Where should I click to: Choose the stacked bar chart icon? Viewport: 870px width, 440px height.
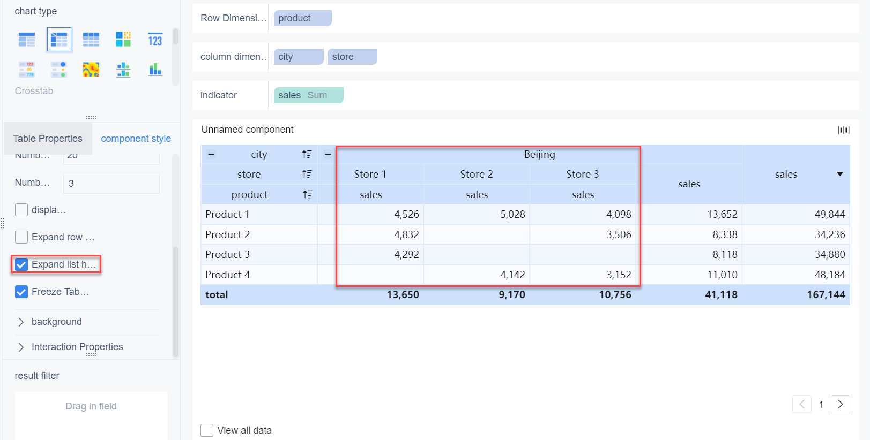155,70
